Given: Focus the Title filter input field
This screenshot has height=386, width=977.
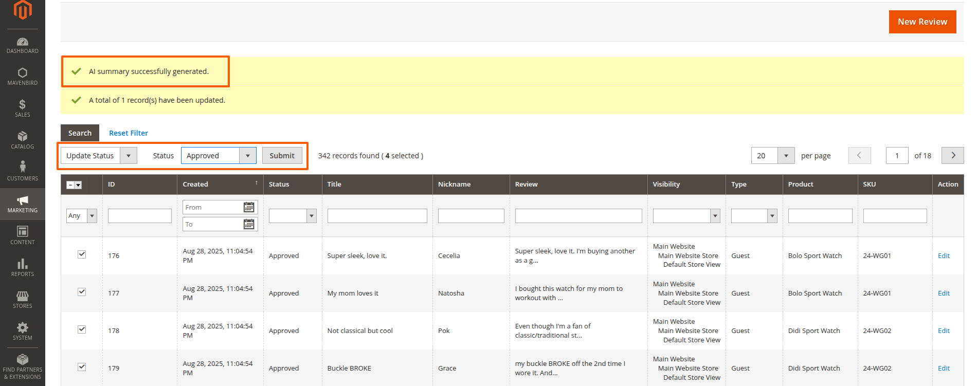Looking at the screenshot, I should (x=377, y=216).
